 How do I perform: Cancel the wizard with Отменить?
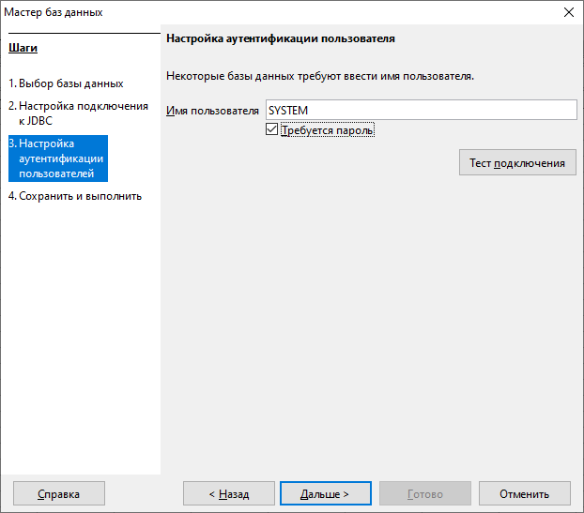(524, 493)
